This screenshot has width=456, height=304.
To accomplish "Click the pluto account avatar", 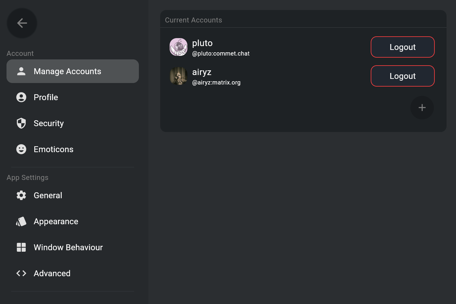I will [178, 47].
